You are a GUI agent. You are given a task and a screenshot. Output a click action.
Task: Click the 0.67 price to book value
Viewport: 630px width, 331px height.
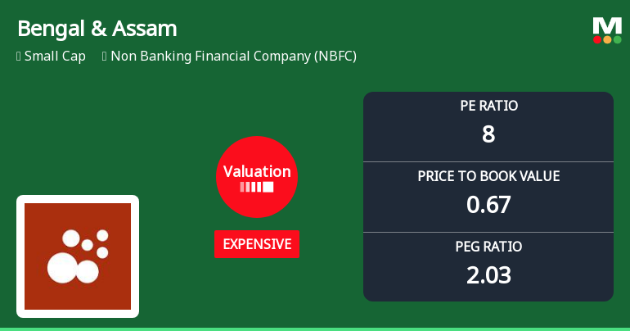(488, 204)
